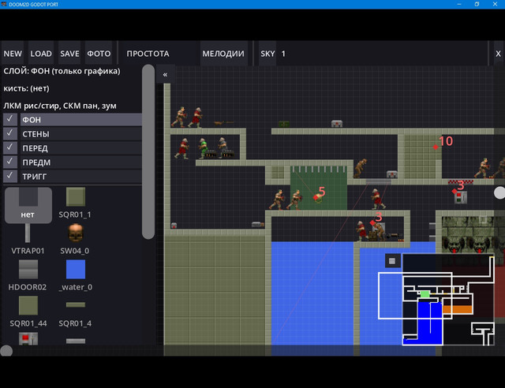Open the МЕЛОДИИ menu
Viewport: 505px width, 388px height.
pyautogui.click(x=223, y=54)
